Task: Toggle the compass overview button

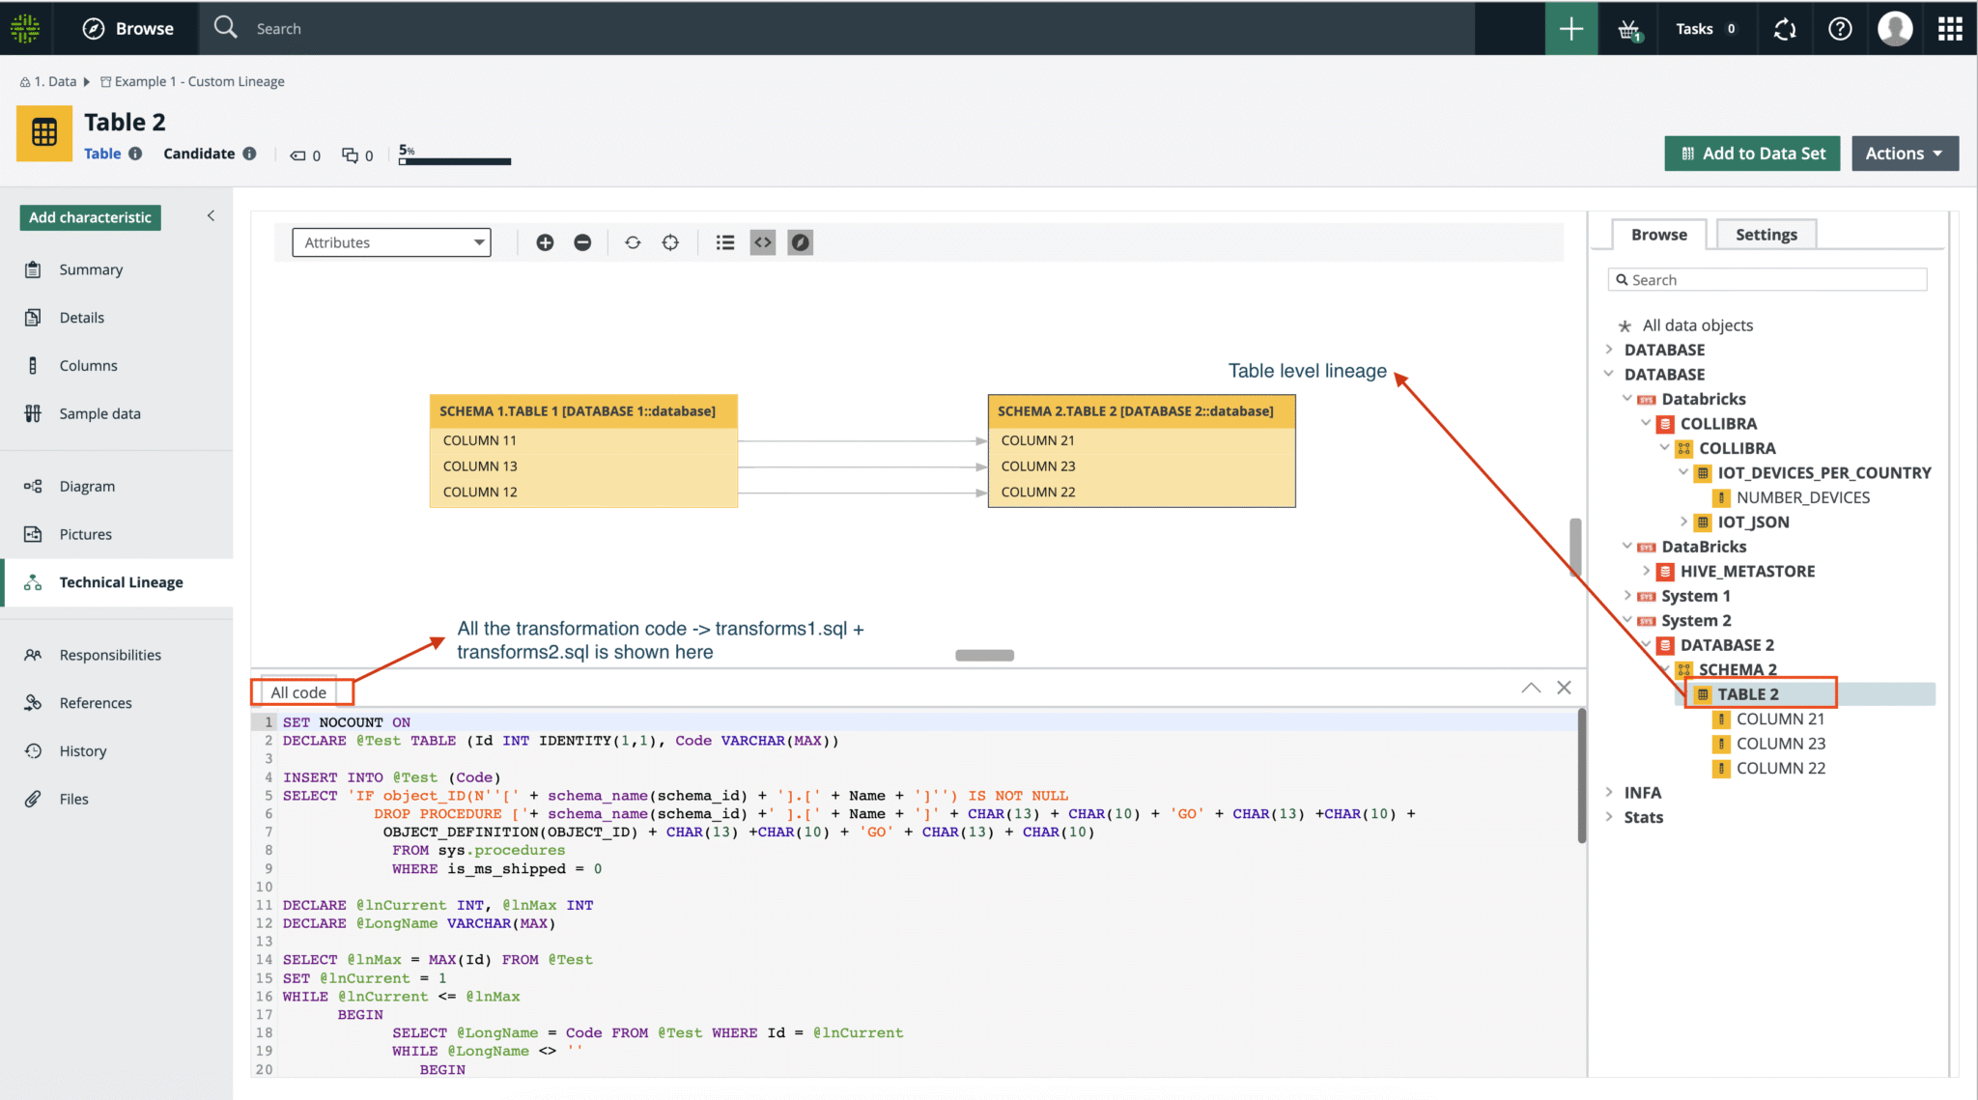Action: 800,242
